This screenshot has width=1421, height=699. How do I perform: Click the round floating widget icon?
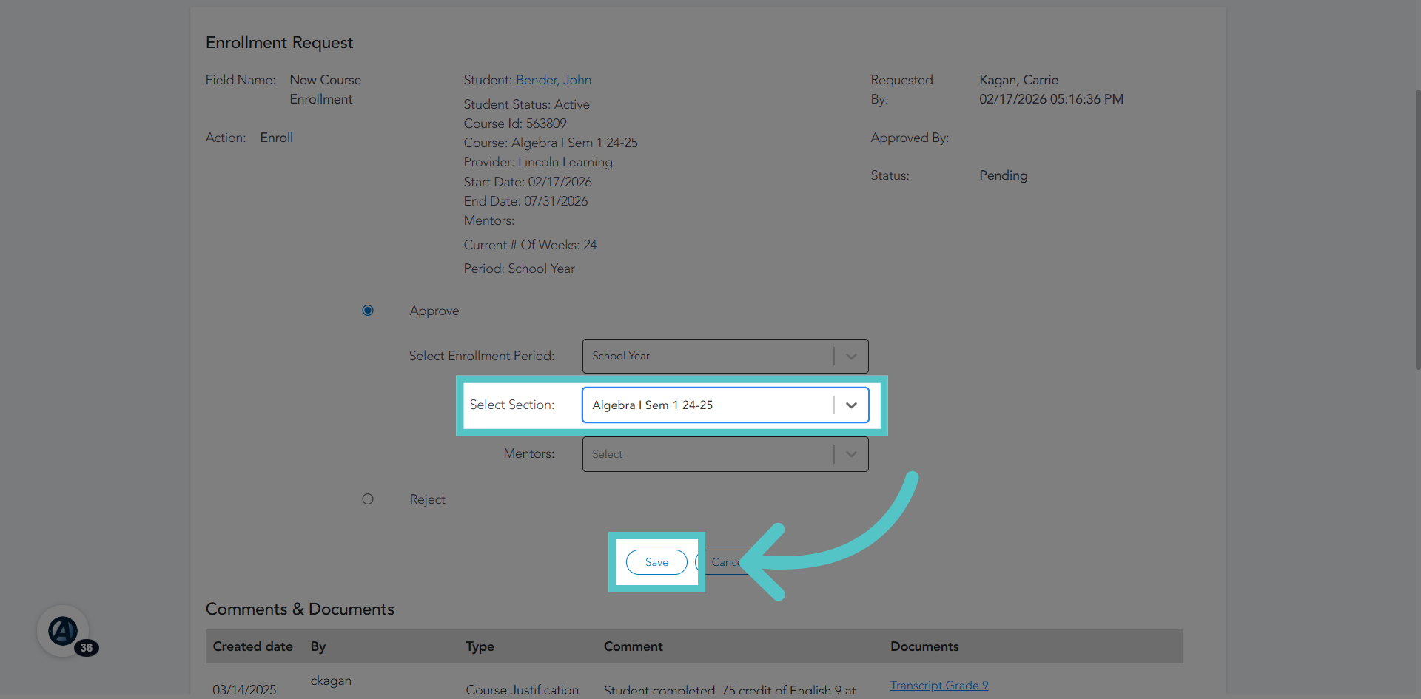[63, 631]
